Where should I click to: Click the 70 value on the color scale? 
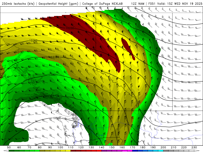[29, 147]
